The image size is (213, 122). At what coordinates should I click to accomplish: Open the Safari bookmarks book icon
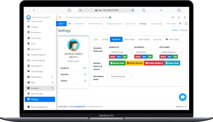[x=69, y=10]
